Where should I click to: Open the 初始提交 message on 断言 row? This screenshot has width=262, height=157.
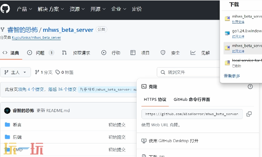click(x=117, y=125)
